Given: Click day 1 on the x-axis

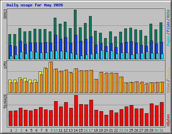Looking at the screenshot, I should (11, 130).
